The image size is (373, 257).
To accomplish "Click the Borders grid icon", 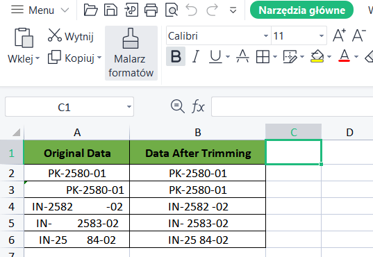I will [x=263, y=57].
